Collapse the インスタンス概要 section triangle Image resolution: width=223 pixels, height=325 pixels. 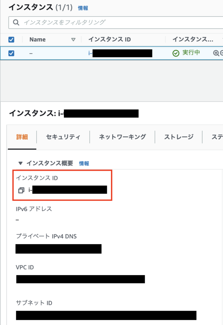pyautogui.click(x=20, y=163)
